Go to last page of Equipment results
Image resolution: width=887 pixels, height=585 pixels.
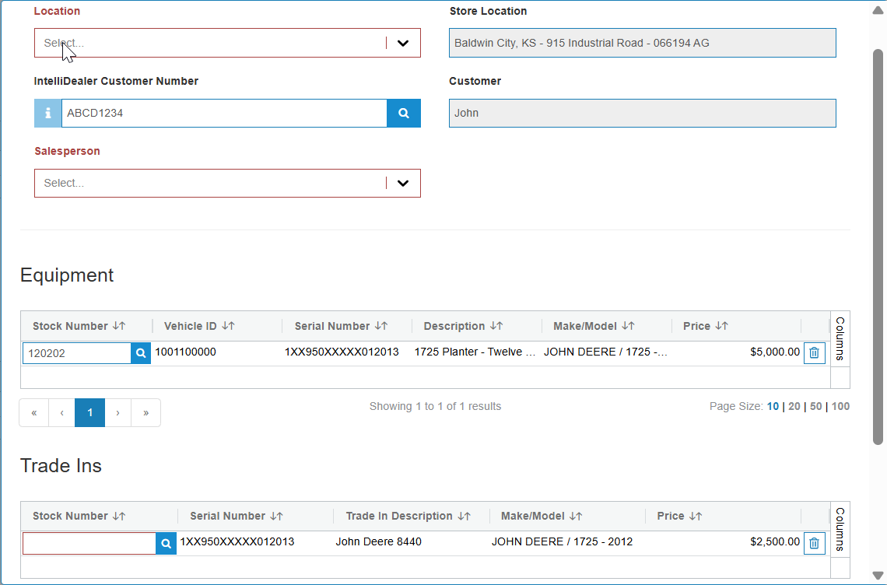click(145, 413)
